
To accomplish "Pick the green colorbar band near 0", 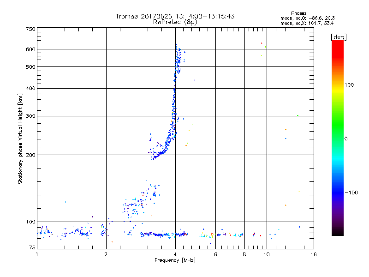I will click(337, 138).
